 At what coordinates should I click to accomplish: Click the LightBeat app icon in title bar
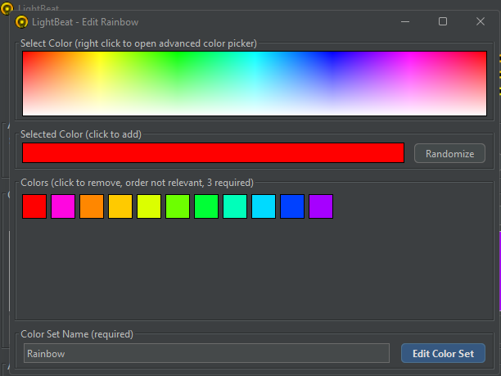(x=22, y=22)
